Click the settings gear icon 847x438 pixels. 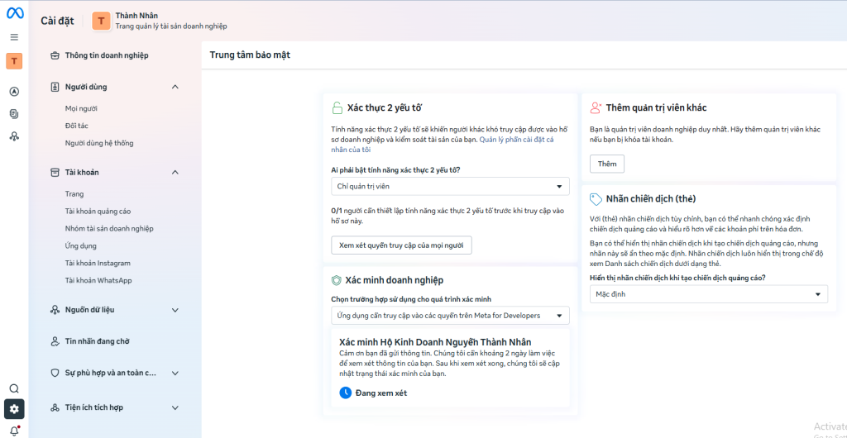click(x=14, y=409)
